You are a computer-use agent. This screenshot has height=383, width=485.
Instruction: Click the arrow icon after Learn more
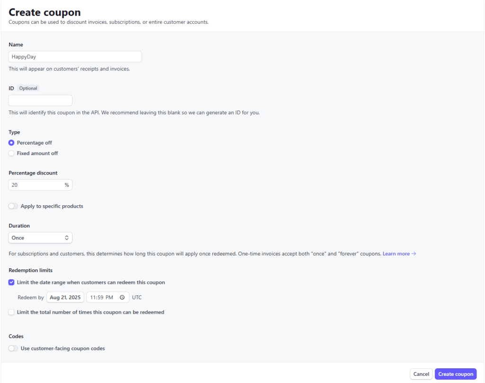(x=415, y=254)
